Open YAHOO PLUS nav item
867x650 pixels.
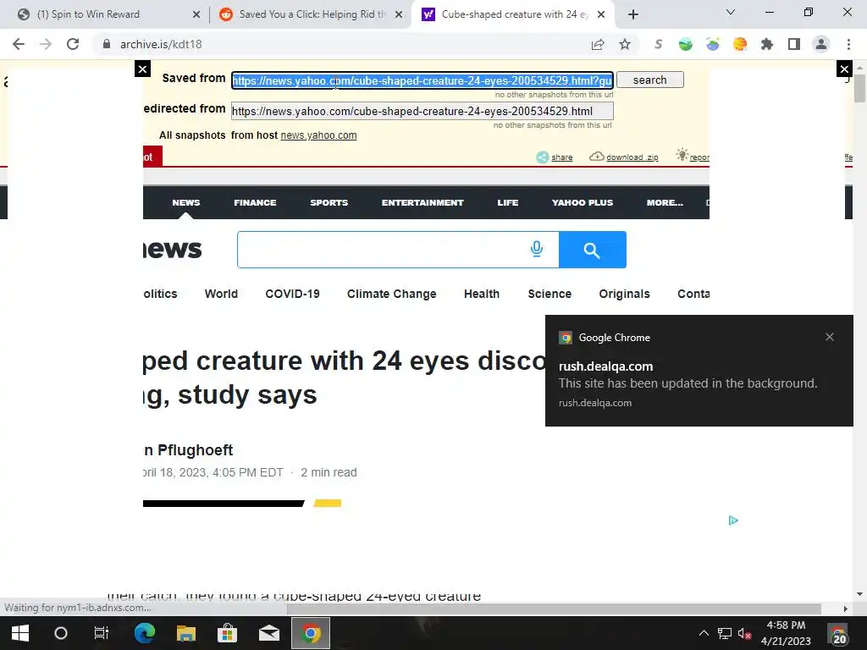(x=583, y=203)
